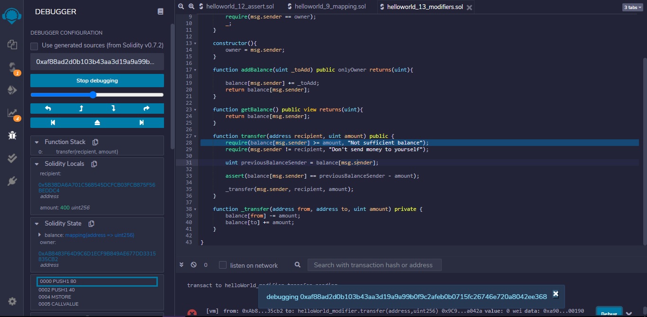Focus the terminal transaction search field
The height and width of the screenshot is (317, 647).
click(x=374, y=265)
